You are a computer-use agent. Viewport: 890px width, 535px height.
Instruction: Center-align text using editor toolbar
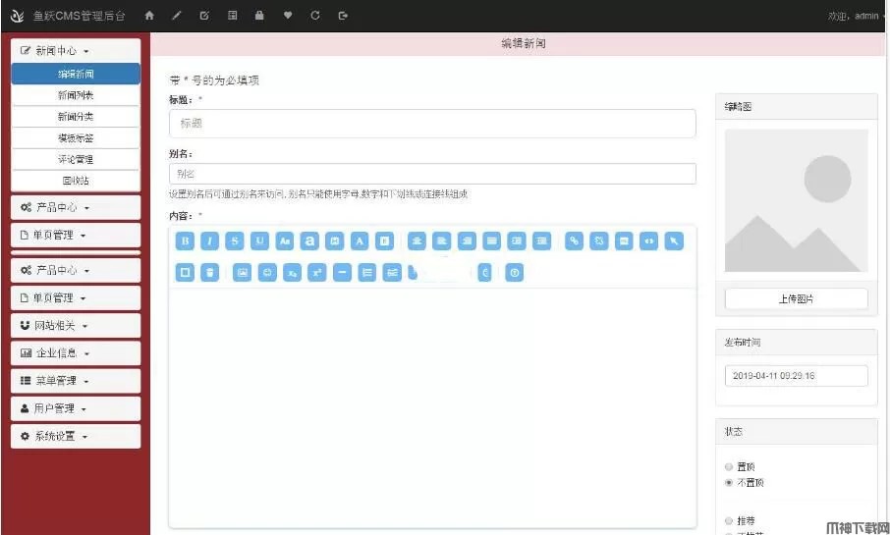pyautogui.click(x=417, y=241)
